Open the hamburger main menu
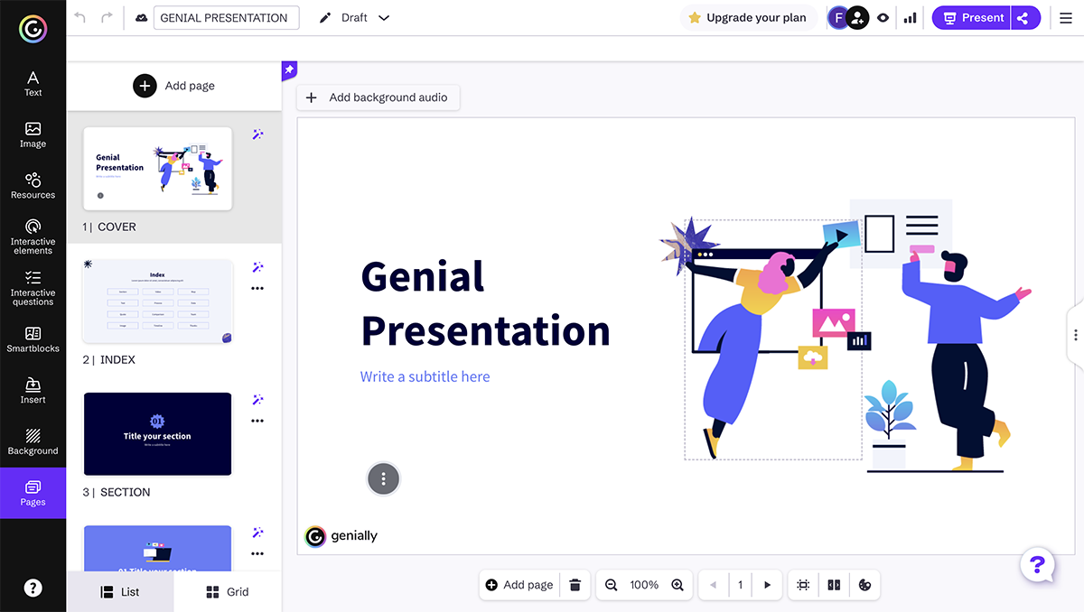 1066,17
